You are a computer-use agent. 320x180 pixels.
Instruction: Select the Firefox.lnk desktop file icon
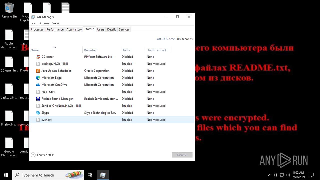(9, 118)
